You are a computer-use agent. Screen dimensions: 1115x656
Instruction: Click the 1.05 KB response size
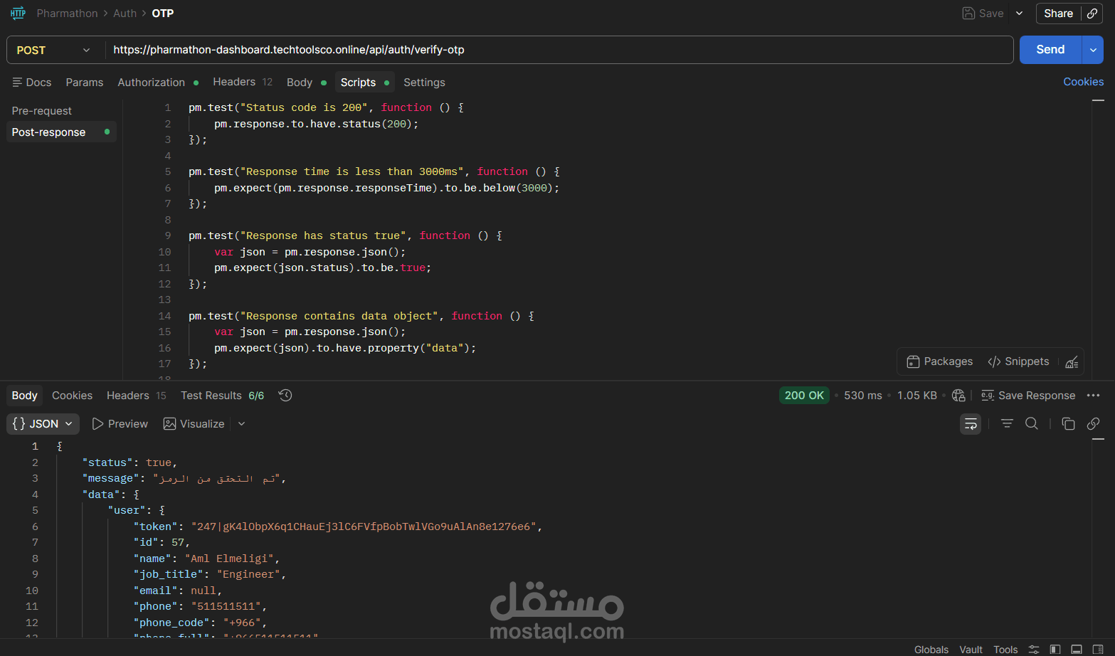917,396
